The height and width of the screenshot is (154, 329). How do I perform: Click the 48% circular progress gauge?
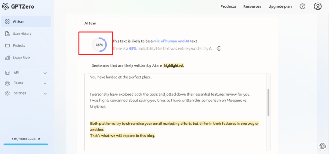click(99, 45)
